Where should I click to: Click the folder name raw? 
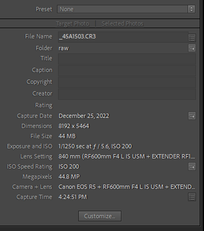coord(63,49)
